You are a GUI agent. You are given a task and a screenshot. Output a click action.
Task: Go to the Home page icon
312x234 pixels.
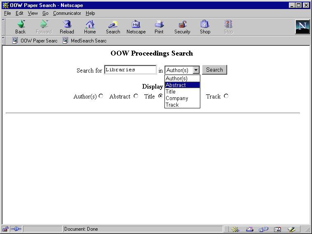click(x=90, y=26)
